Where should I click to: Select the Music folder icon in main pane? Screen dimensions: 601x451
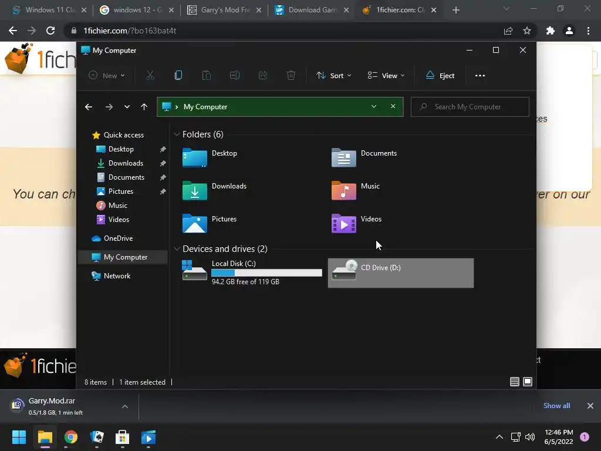pyautogui.click(x=343, y=191)
